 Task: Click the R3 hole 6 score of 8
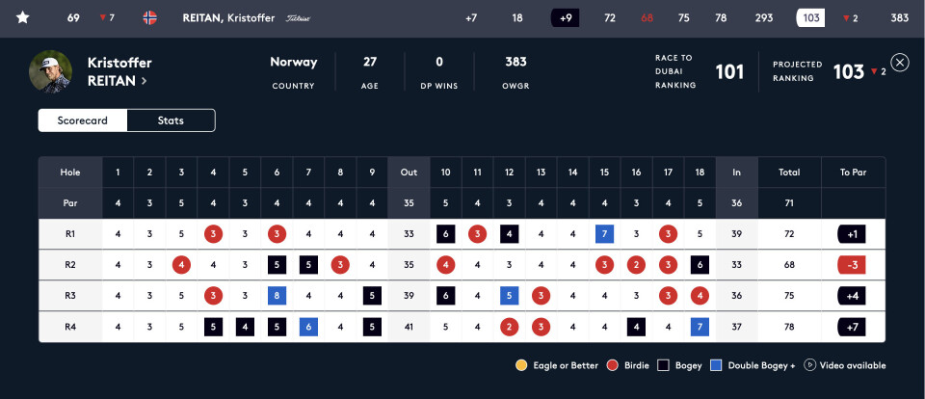coord(276,295)
